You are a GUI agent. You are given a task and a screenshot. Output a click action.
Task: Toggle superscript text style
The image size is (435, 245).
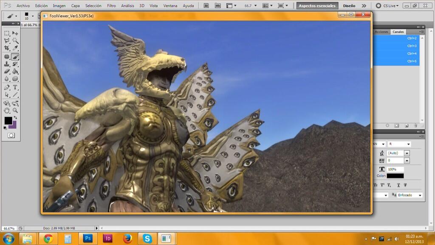(x=382, y=185)
